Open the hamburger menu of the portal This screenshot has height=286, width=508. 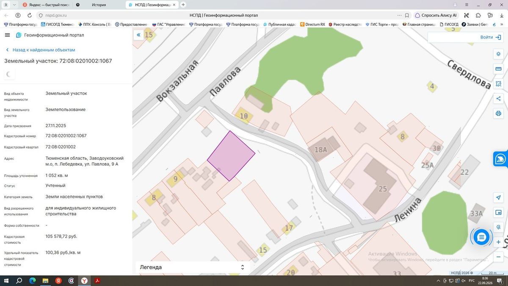pyautogui.click(x=8, y=35)
